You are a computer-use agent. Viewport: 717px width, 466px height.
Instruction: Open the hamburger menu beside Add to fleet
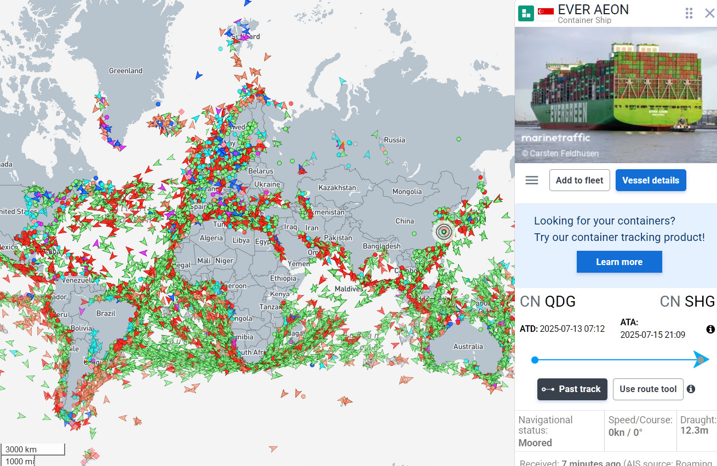pos(532,180)
